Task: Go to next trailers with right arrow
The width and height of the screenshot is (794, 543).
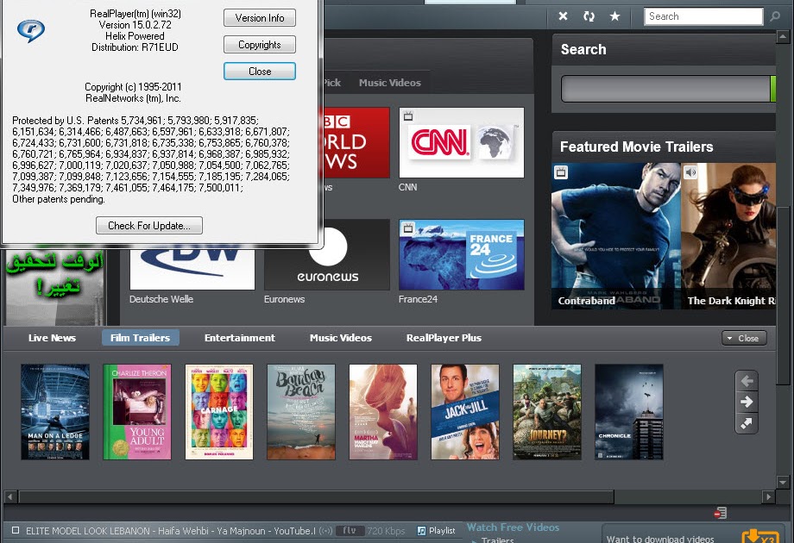Action: tap(747, 402)
